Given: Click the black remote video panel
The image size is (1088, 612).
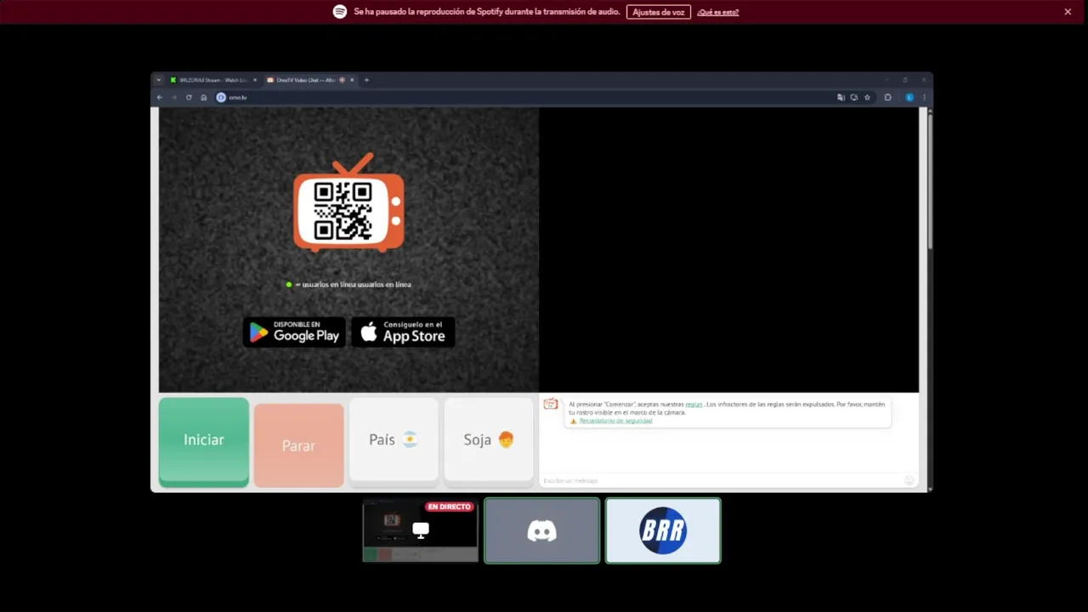Looking at the screenshot, I should (728, 249).
